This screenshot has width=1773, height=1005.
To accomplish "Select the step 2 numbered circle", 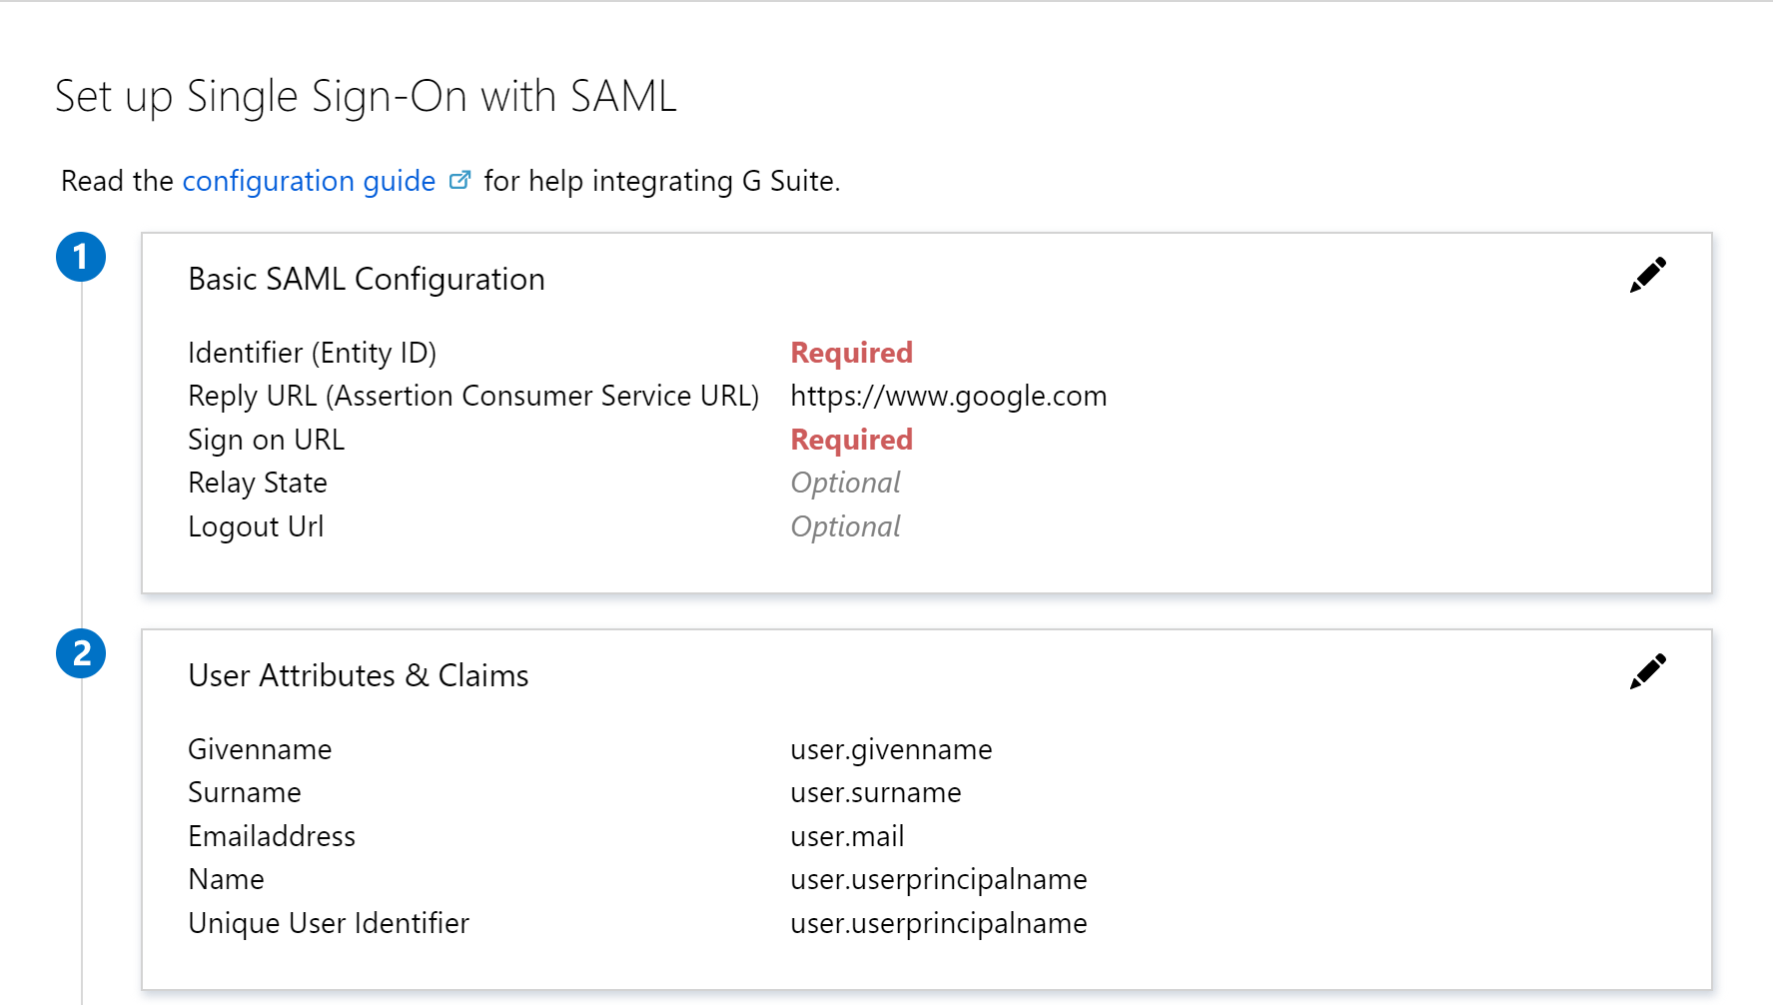I will [x=81, y=652].
